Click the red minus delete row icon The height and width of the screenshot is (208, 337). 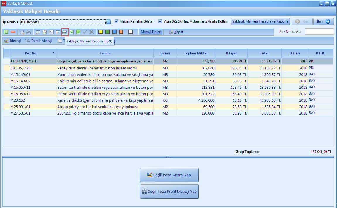[x=13, y=32]
